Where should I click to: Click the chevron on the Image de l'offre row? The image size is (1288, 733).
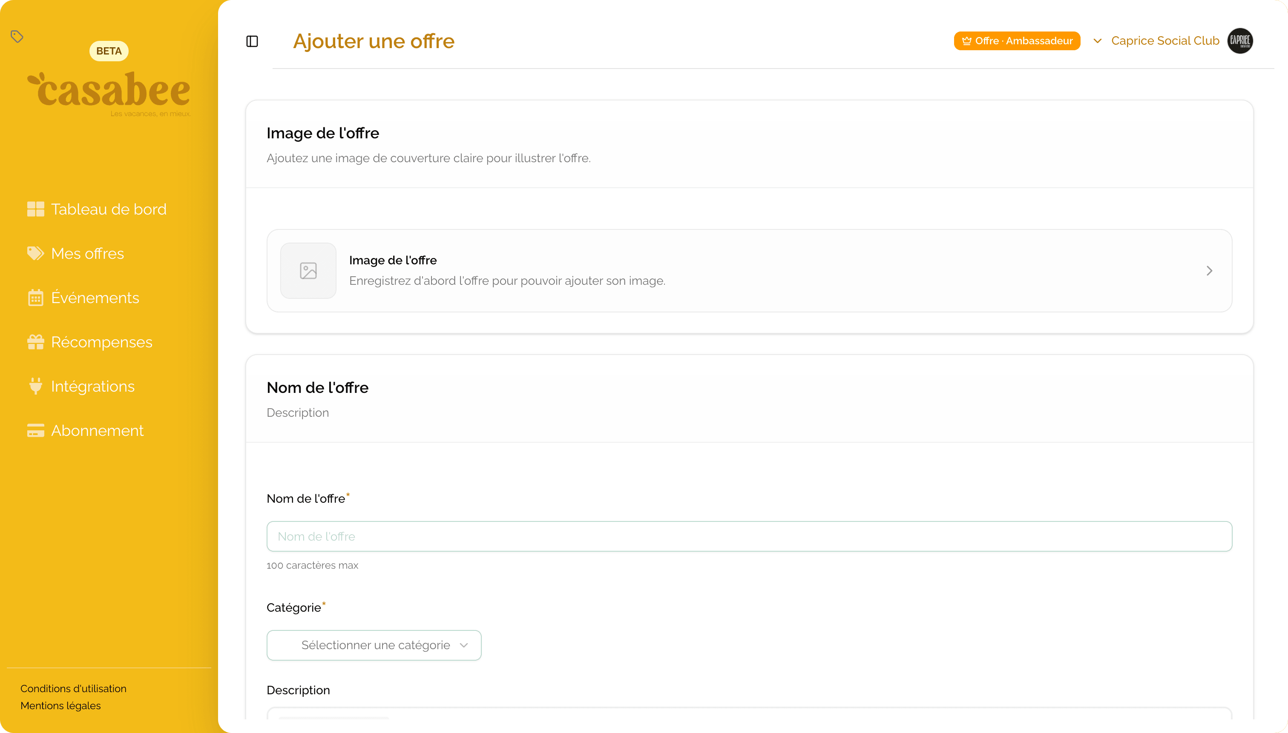coord(1210,271)
